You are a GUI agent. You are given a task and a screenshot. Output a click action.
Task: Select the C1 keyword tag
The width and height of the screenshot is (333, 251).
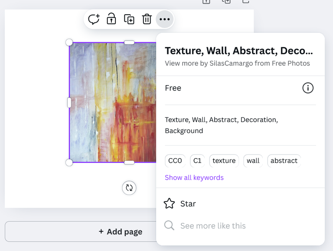(197, 161)
